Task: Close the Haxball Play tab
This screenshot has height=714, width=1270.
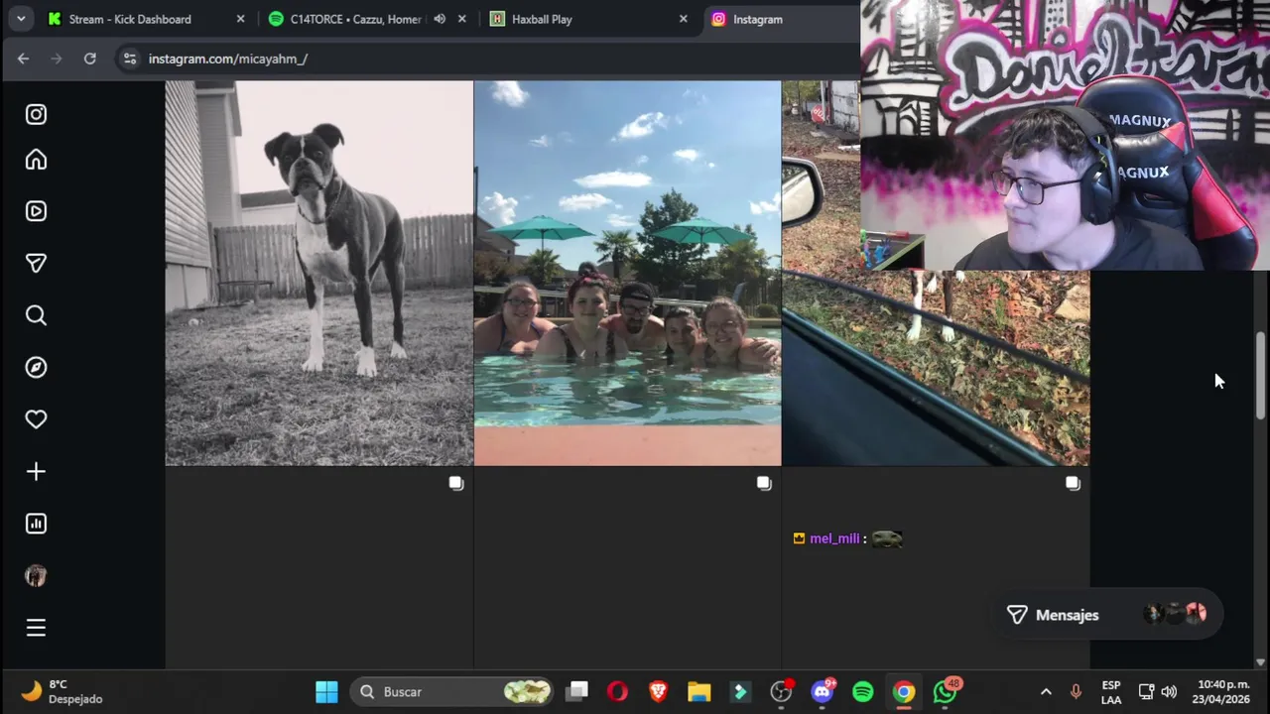Action: pyautogui.click(x=683, y=19)
